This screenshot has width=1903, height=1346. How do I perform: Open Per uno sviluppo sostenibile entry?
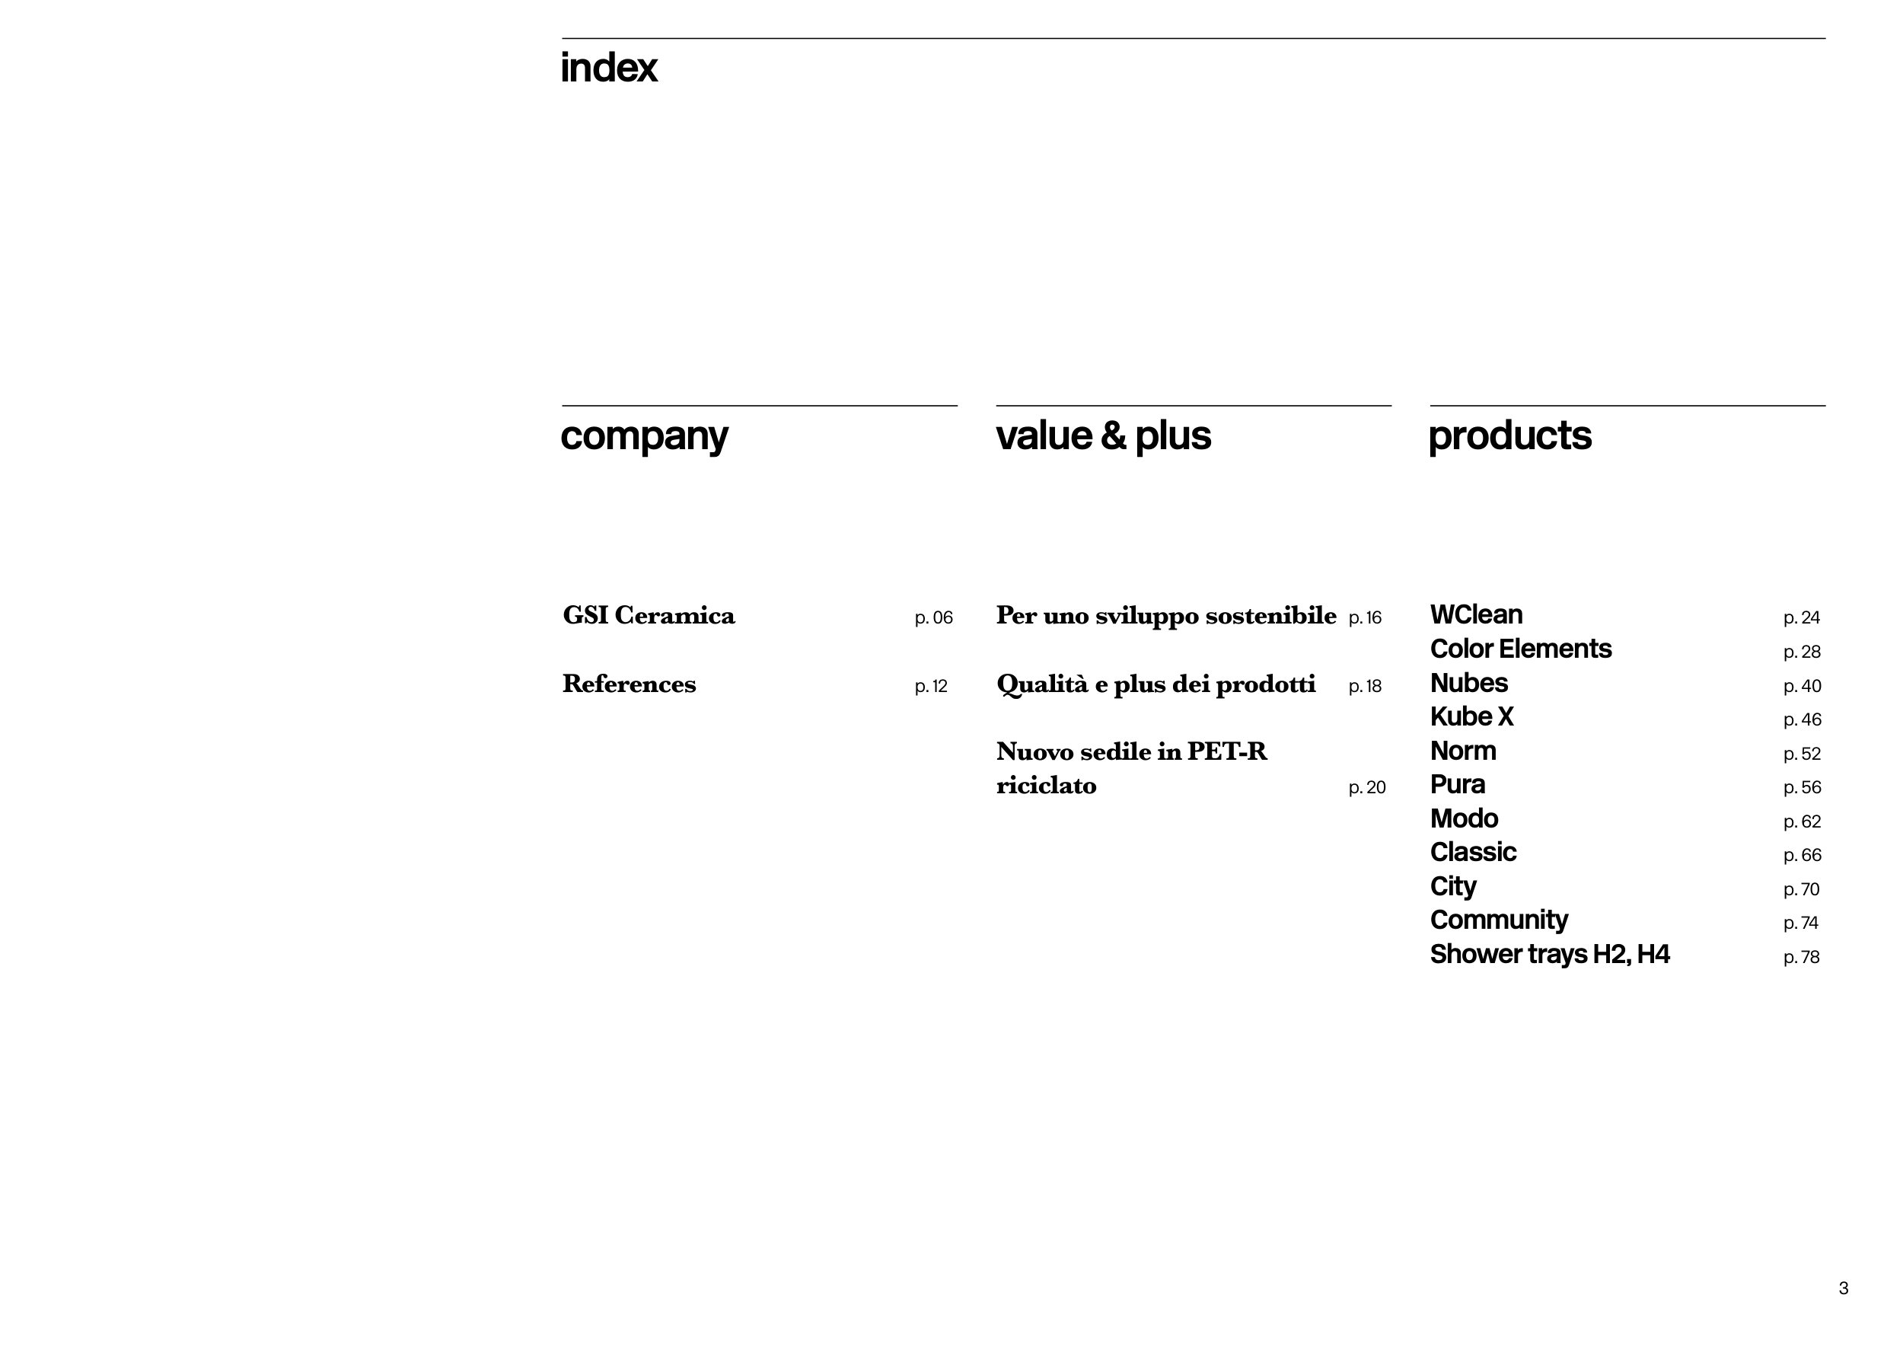(1165, 616)
